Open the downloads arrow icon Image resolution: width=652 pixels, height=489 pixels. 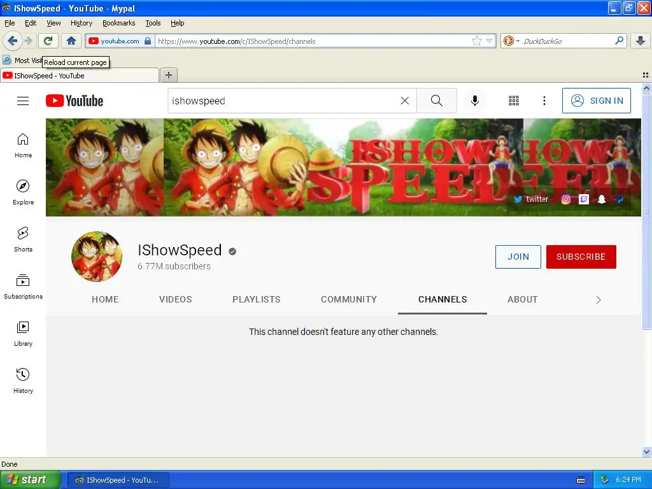[641, 41]
